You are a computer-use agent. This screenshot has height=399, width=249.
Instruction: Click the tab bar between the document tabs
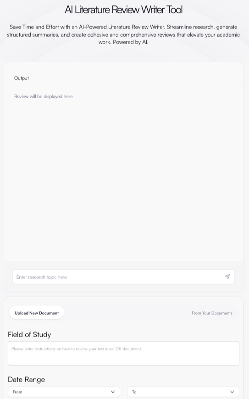coord(127,313)
